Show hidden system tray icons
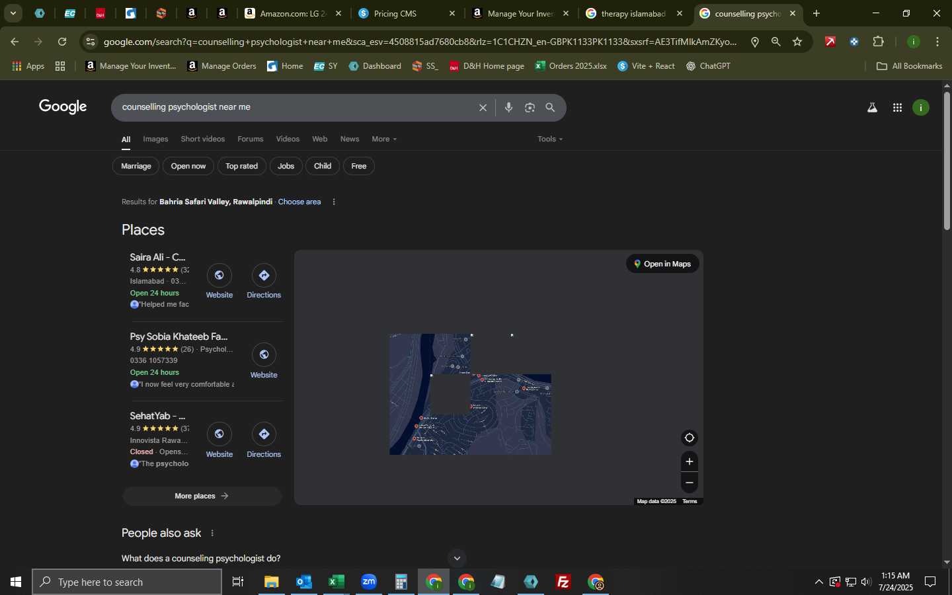Viewport: 952px width, 595px height. [x=818, y=582]
